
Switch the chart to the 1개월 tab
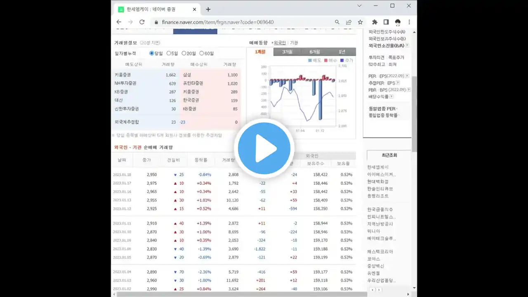point(260,52)
